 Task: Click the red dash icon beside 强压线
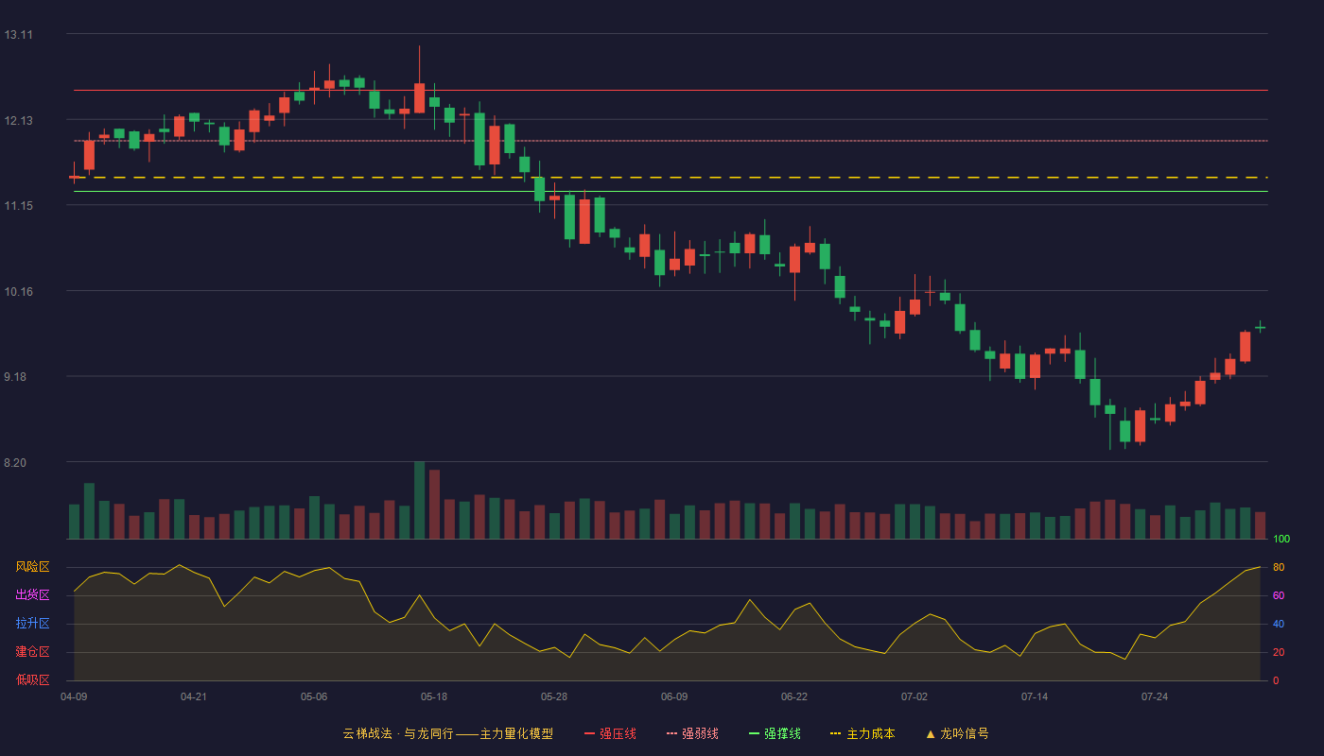tap(589, 733)
